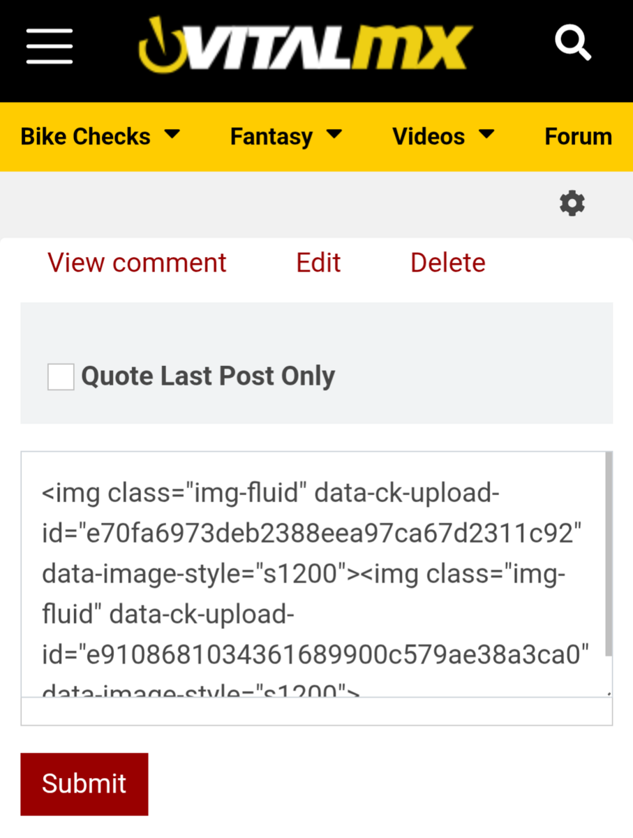Expand the Bike Checks dropdown arrow
The height and width of the screenshot is (838, 633).
click(172, 134)
